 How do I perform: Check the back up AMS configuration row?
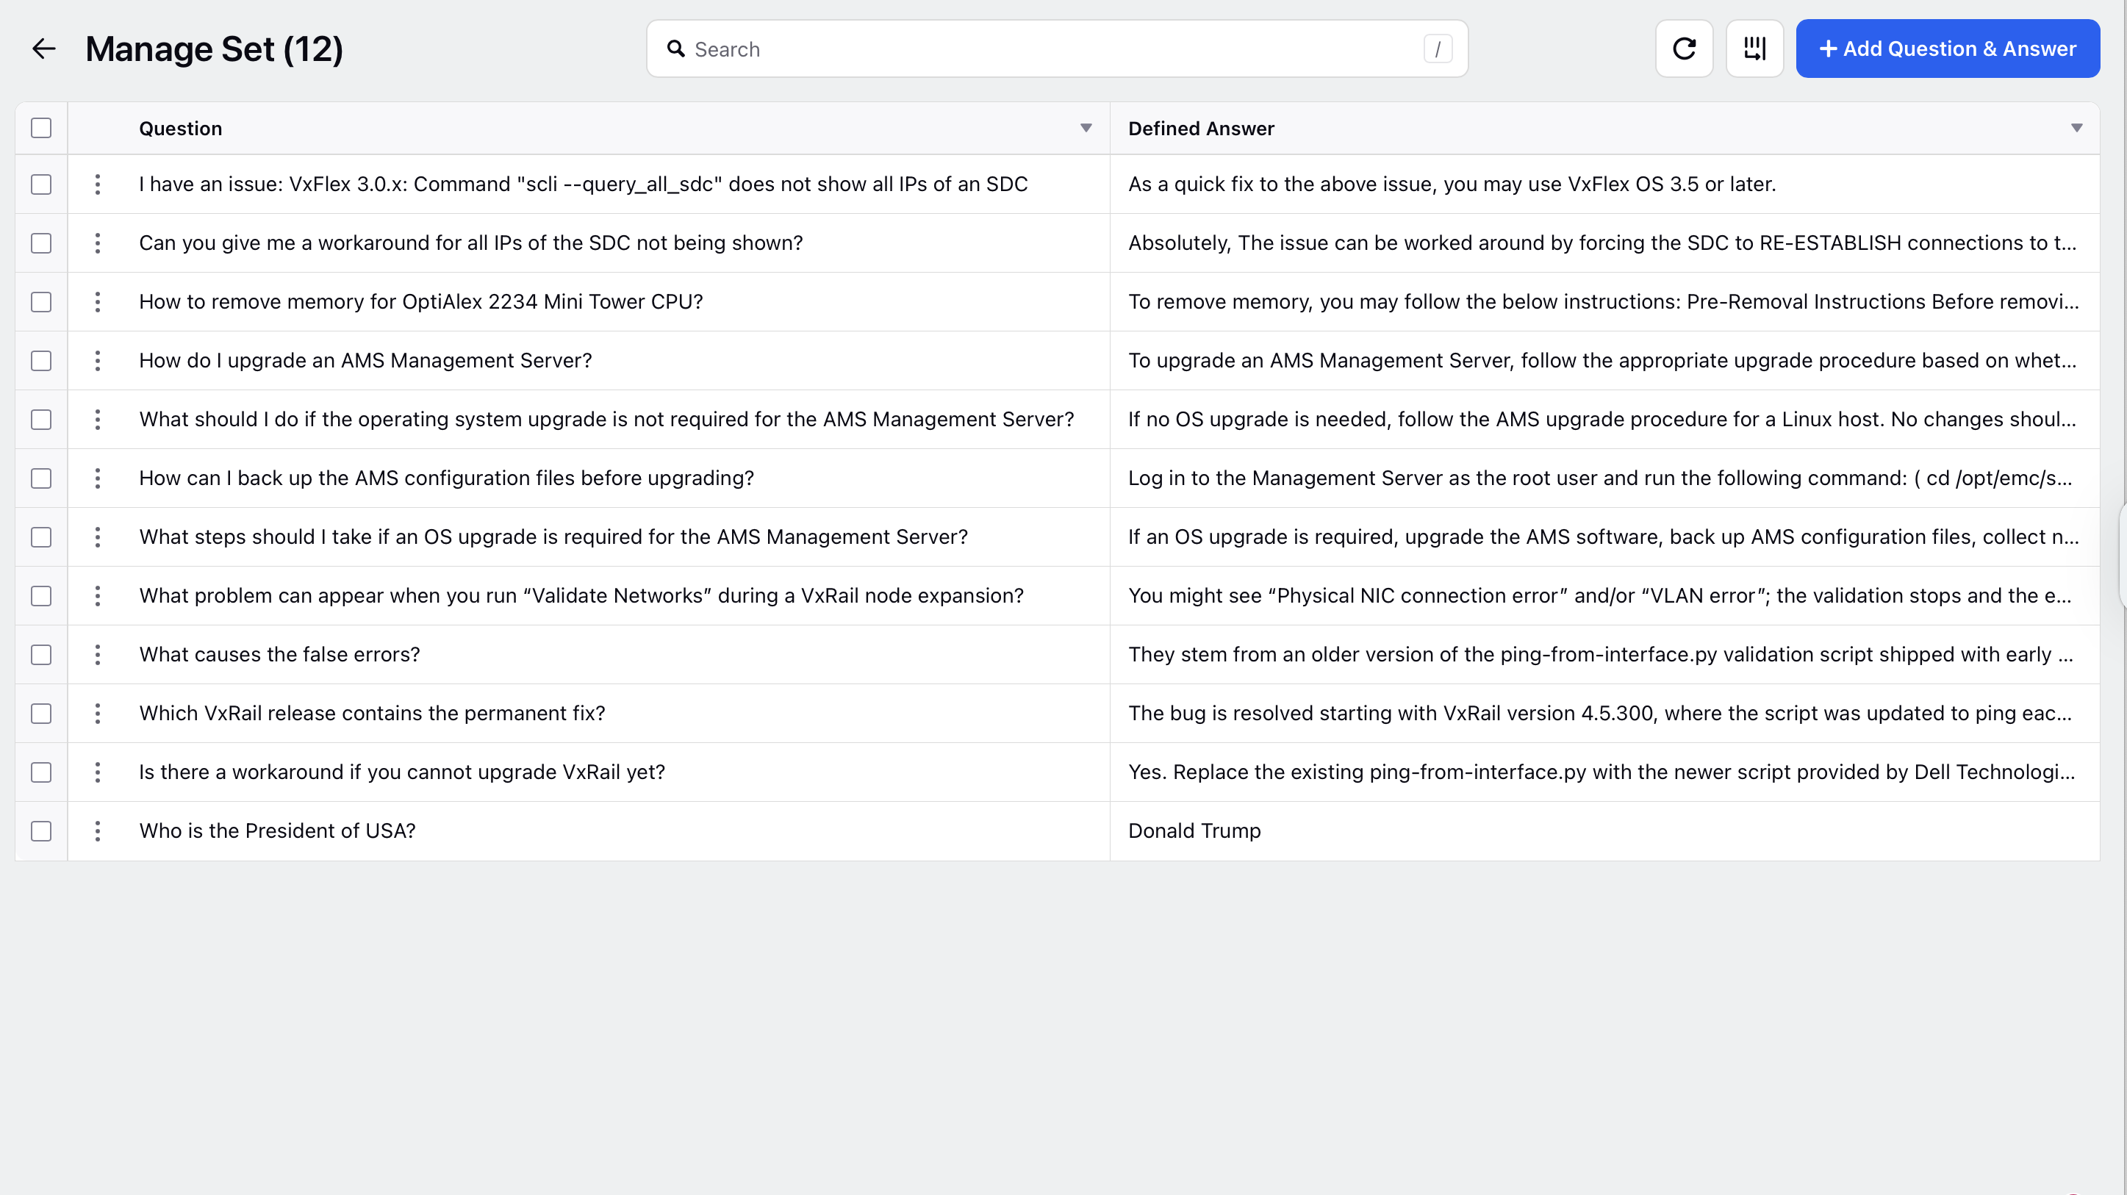tap(41, 478)
